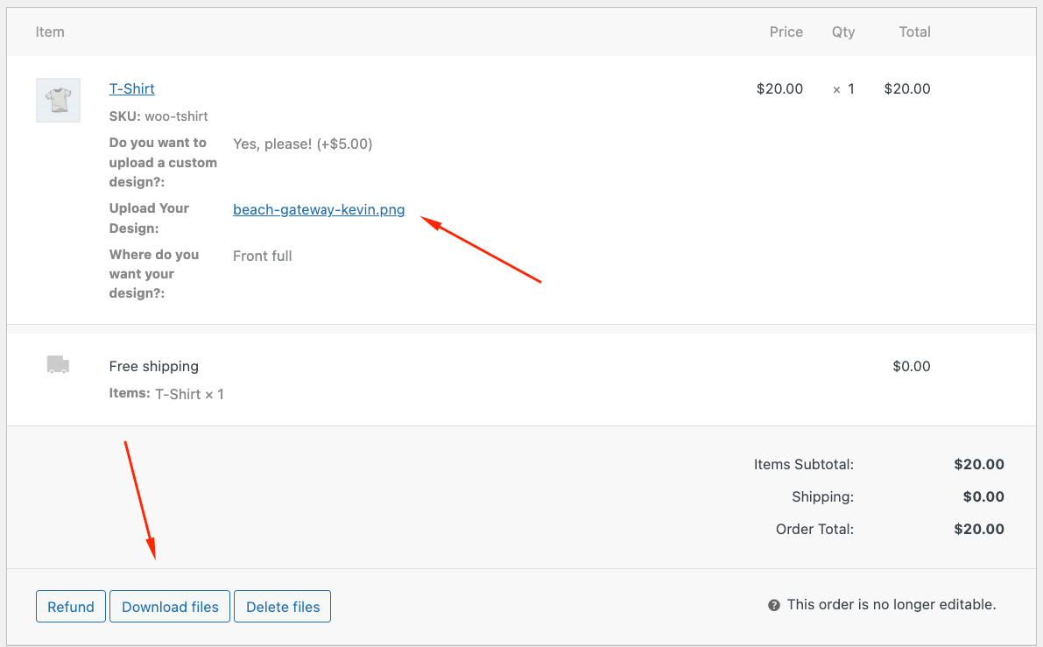Click the Order Total $20.00 value
The image size is (1043, 647).
coord(979,529)
